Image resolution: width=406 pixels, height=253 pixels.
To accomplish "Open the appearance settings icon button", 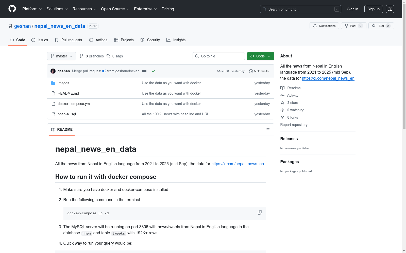I will pos(390,9).
